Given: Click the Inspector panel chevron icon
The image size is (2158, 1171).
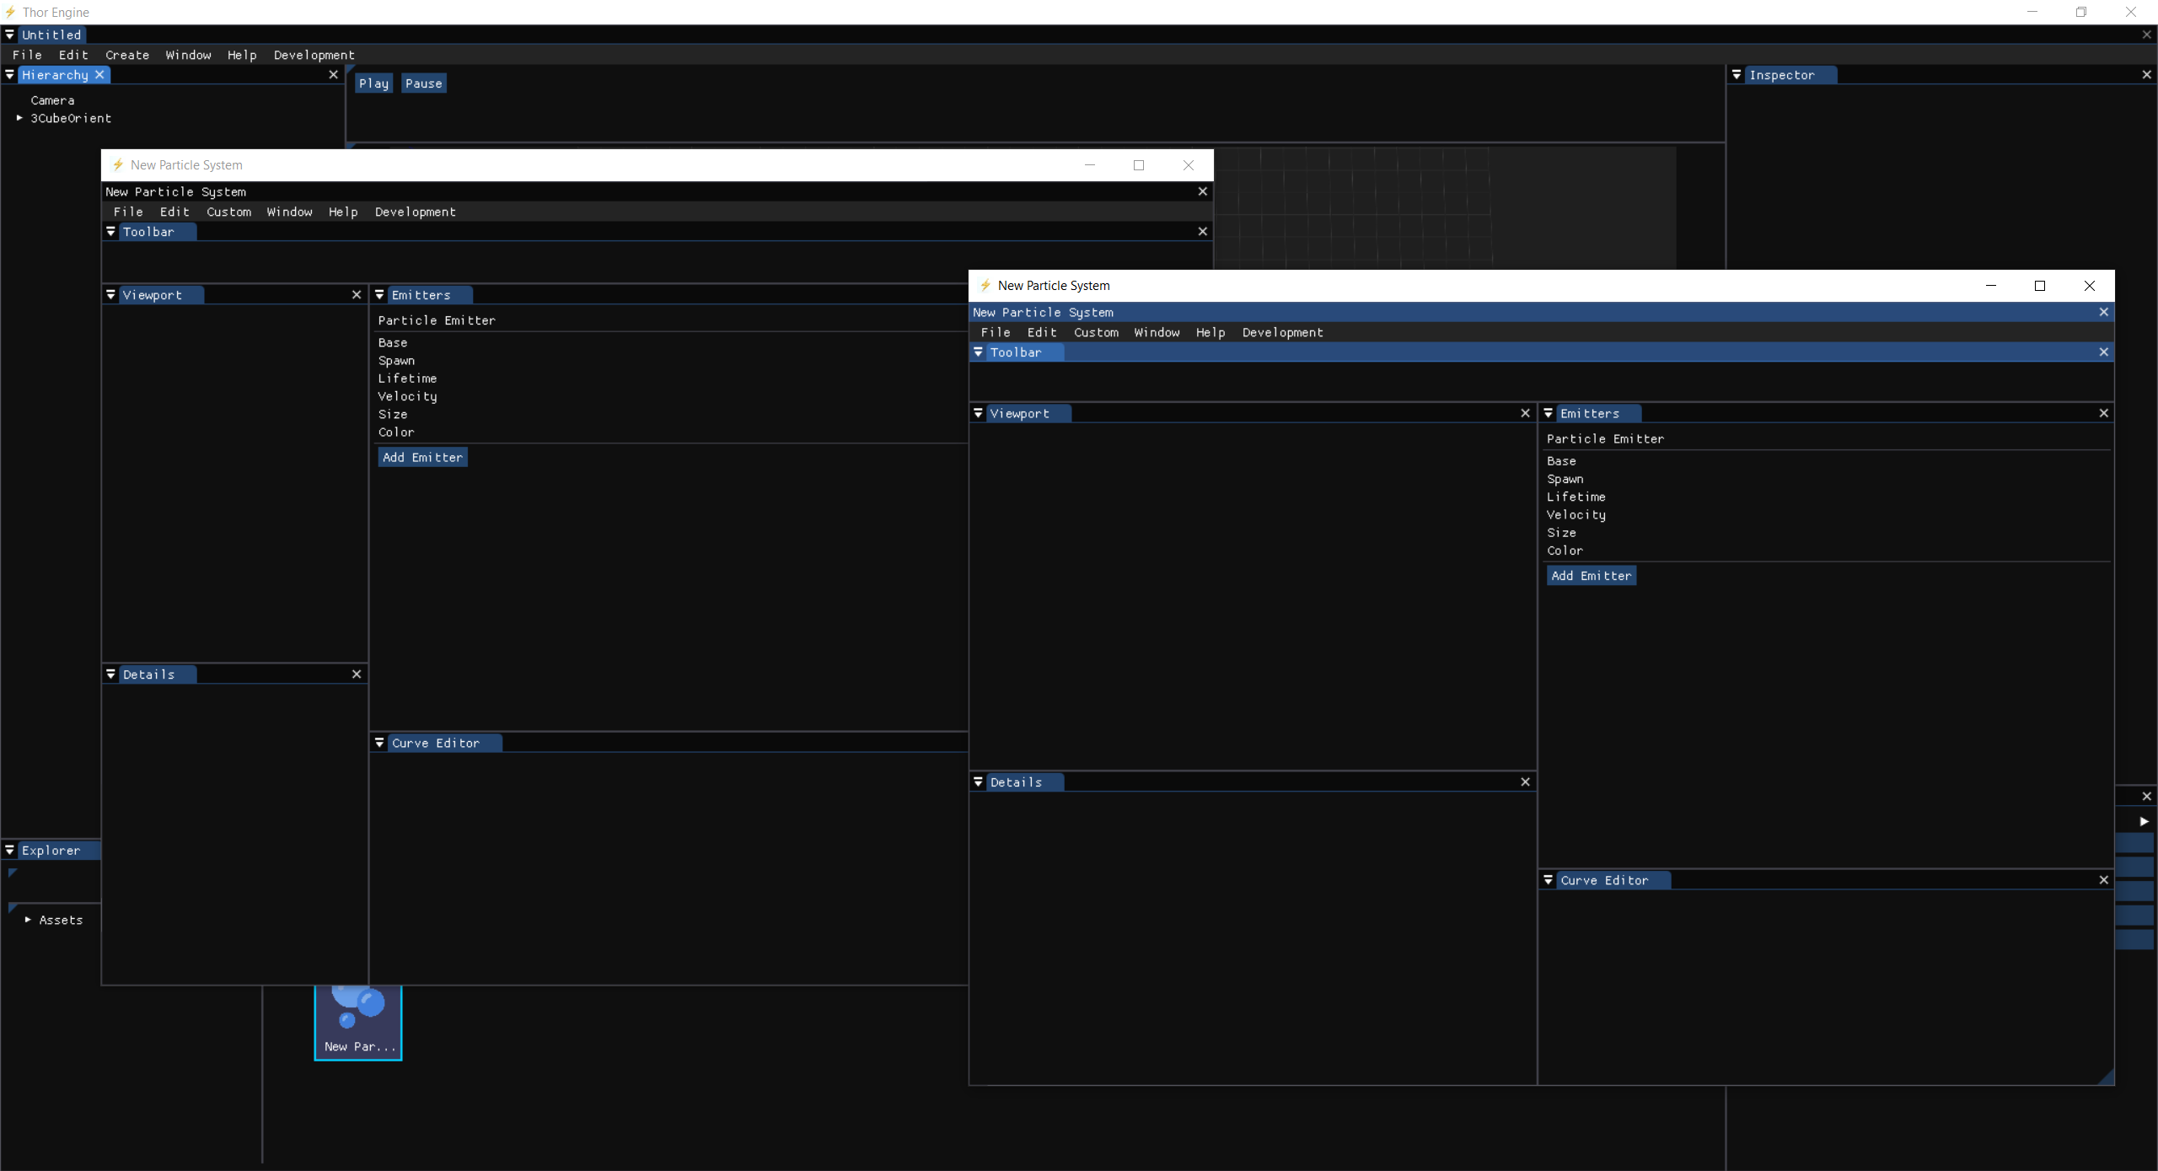Looking at the screenshot, I should coord(1737,74).
